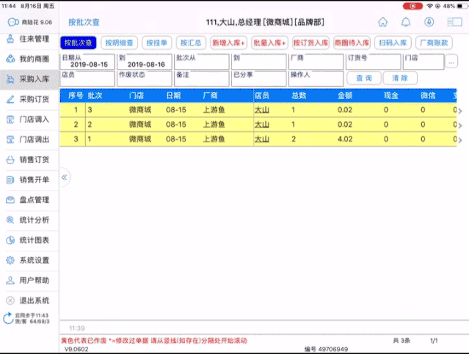The image size is (469, 354).
Task: Click the 批次从 input field
Action: [x=202, y=62]
